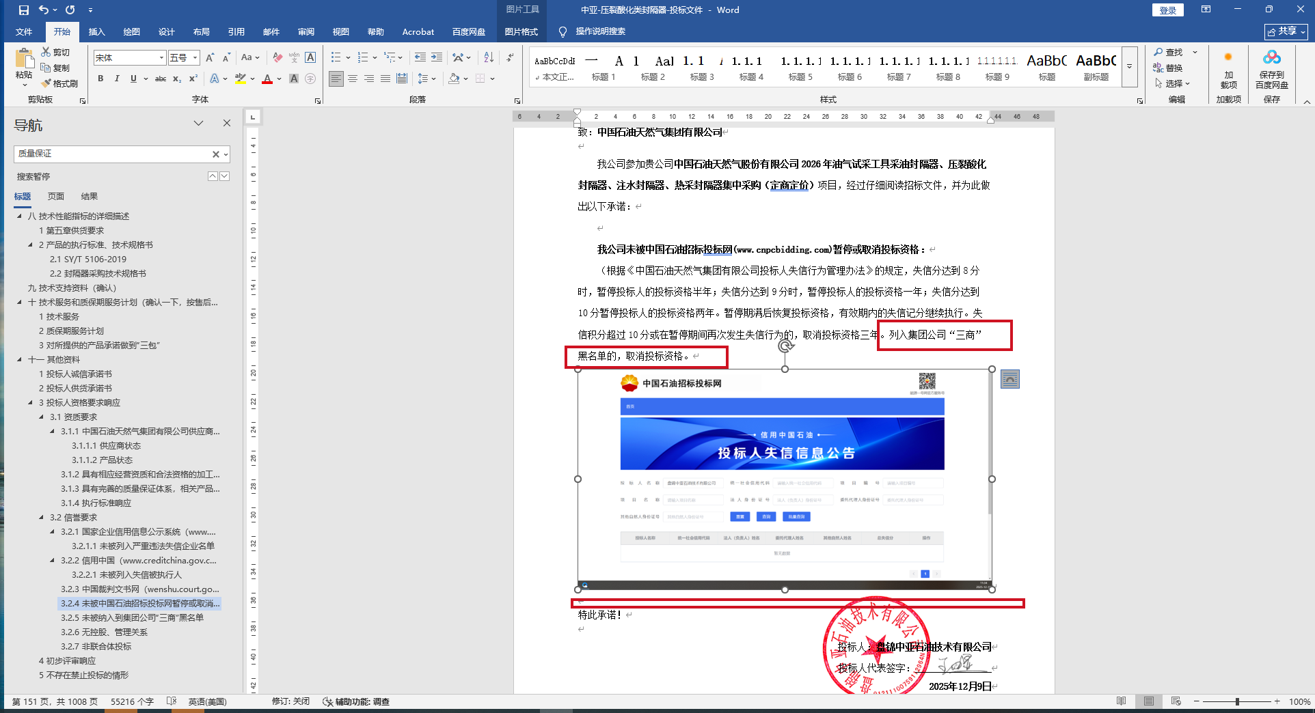
Task: Open the 审阅 ribbon tab
Action: tap(306, 31)
